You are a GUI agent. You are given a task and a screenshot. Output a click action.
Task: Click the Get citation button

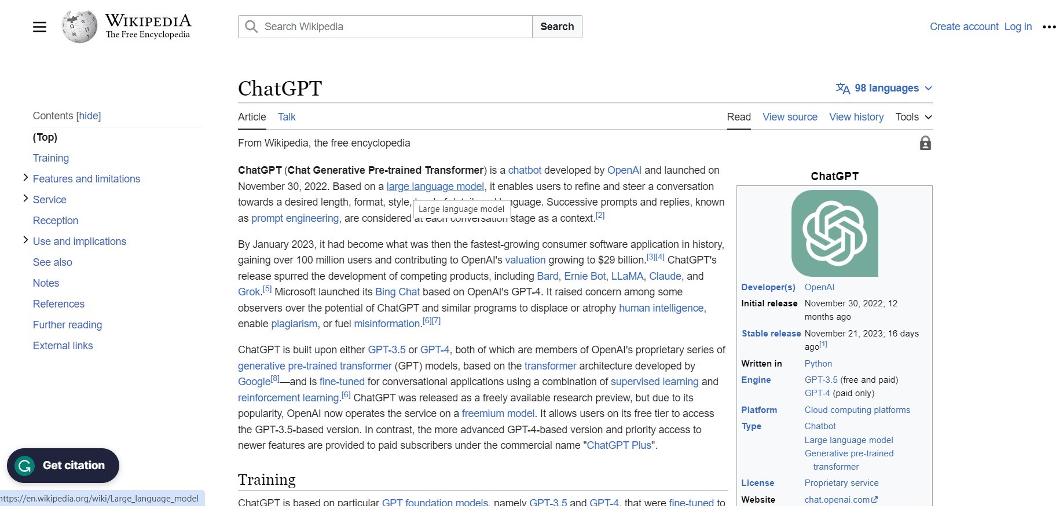[x=63, y=466]
